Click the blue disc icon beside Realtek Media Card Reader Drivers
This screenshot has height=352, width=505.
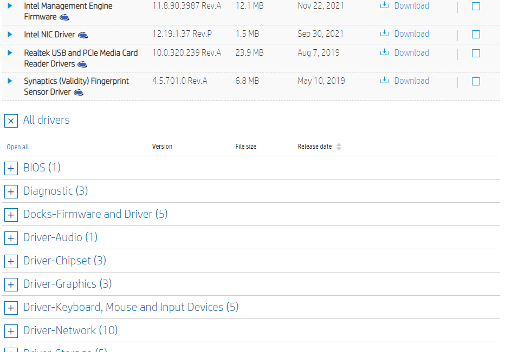click(x=82, y=64)
